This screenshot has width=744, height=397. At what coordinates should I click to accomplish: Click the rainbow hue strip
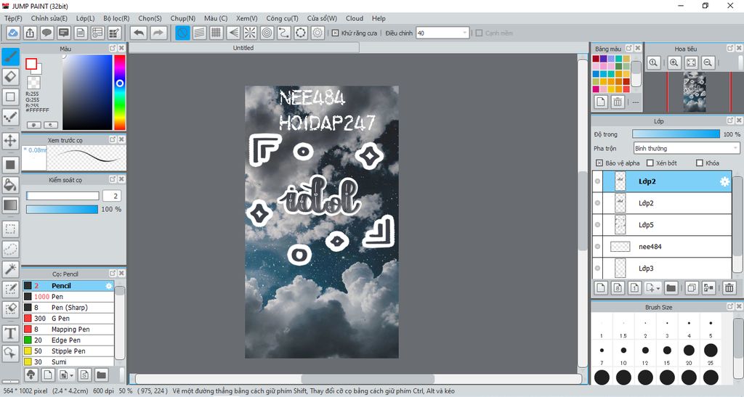(x=120, y=92)
